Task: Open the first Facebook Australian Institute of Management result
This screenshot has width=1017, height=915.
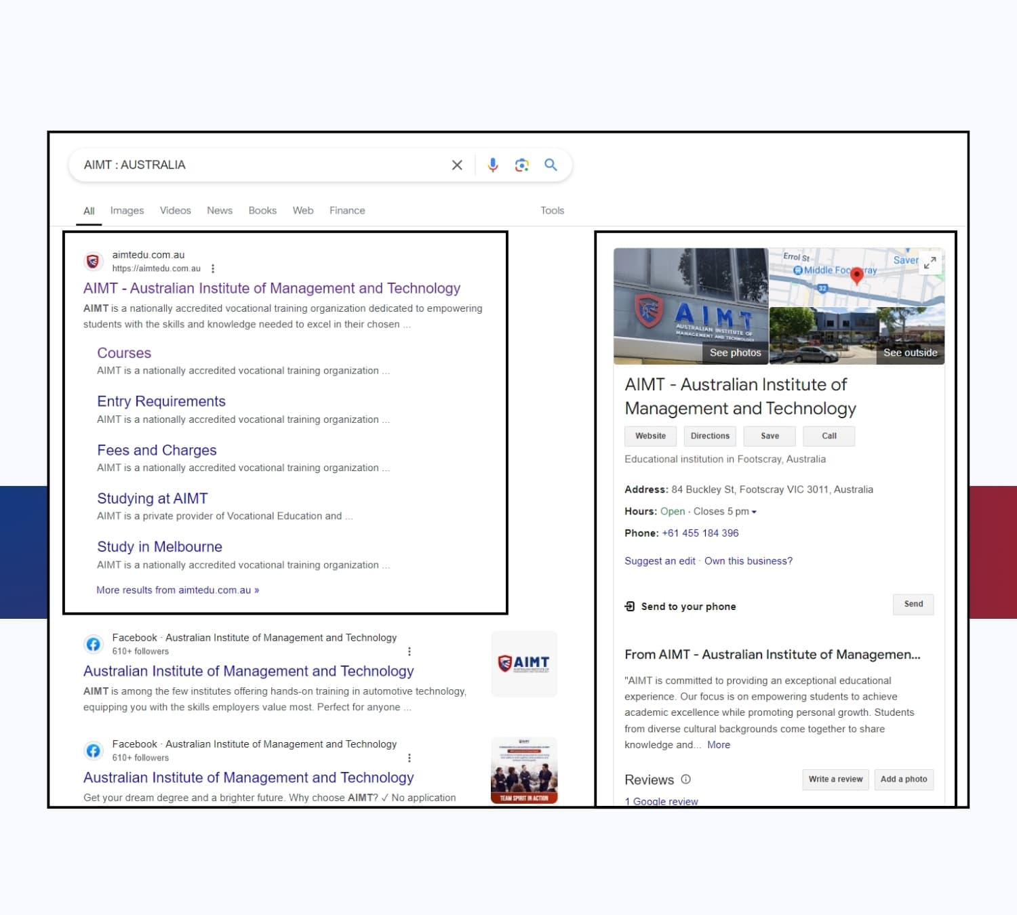Action: pyautogui.click(x=248, y=671)
